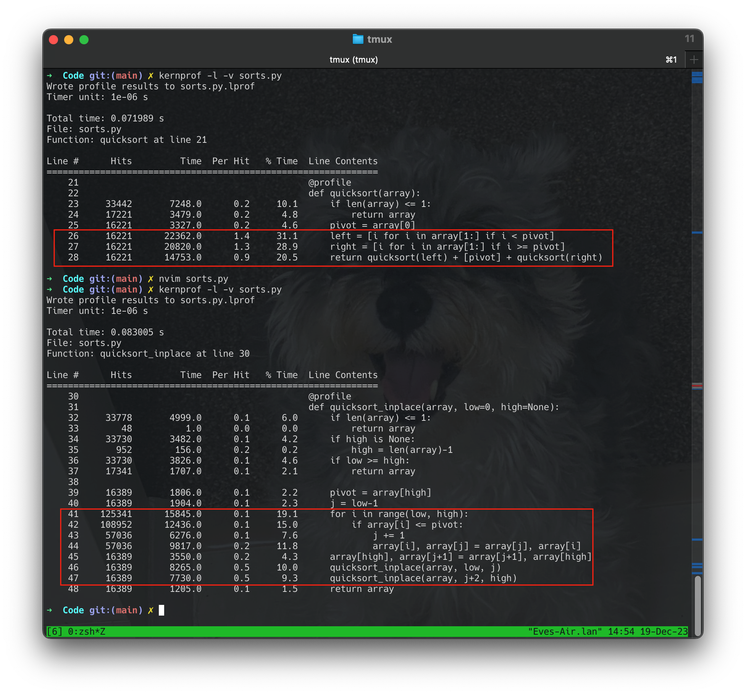Expand the tab title tmux (tmux)

pos(354,60)
